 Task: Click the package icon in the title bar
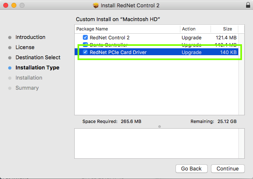click(96, 5)
